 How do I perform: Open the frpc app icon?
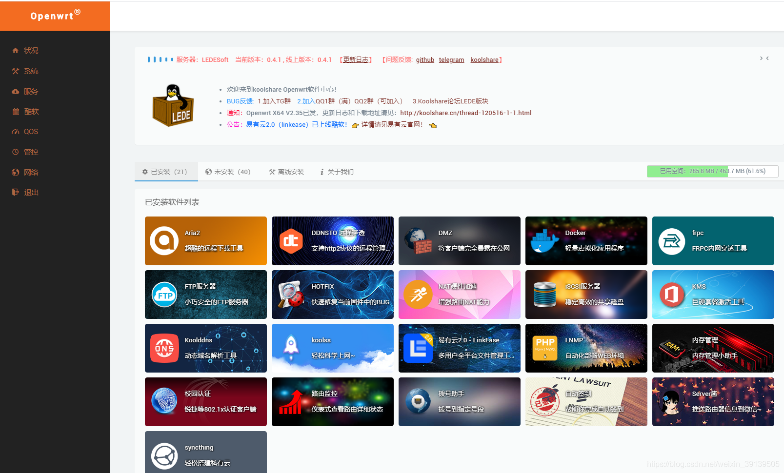(x=672, y=241)
